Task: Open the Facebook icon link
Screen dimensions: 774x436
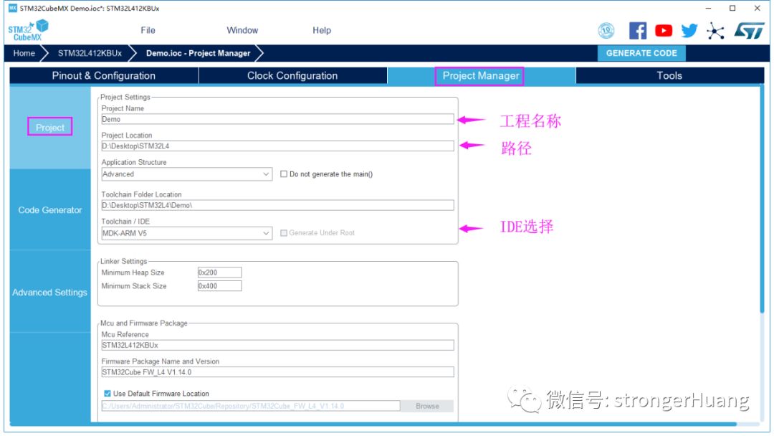Action: tap(637, 31)
